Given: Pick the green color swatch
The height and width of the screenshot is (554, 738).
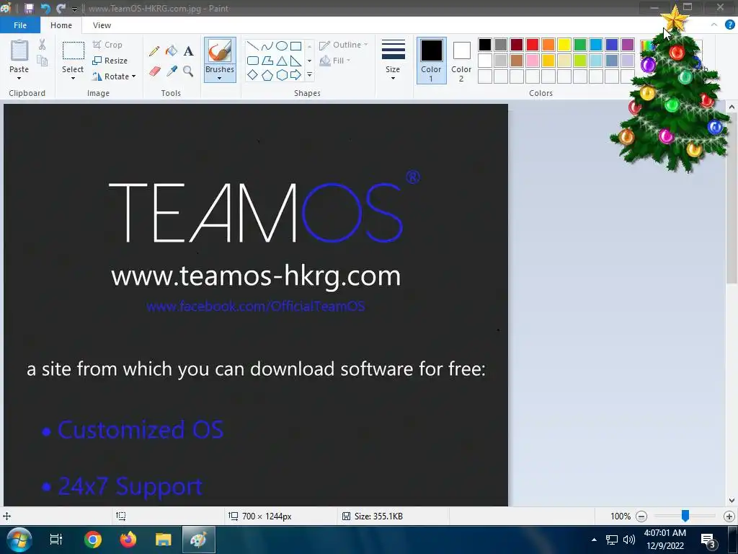Looking at the screenshot, I should [580, 45].
